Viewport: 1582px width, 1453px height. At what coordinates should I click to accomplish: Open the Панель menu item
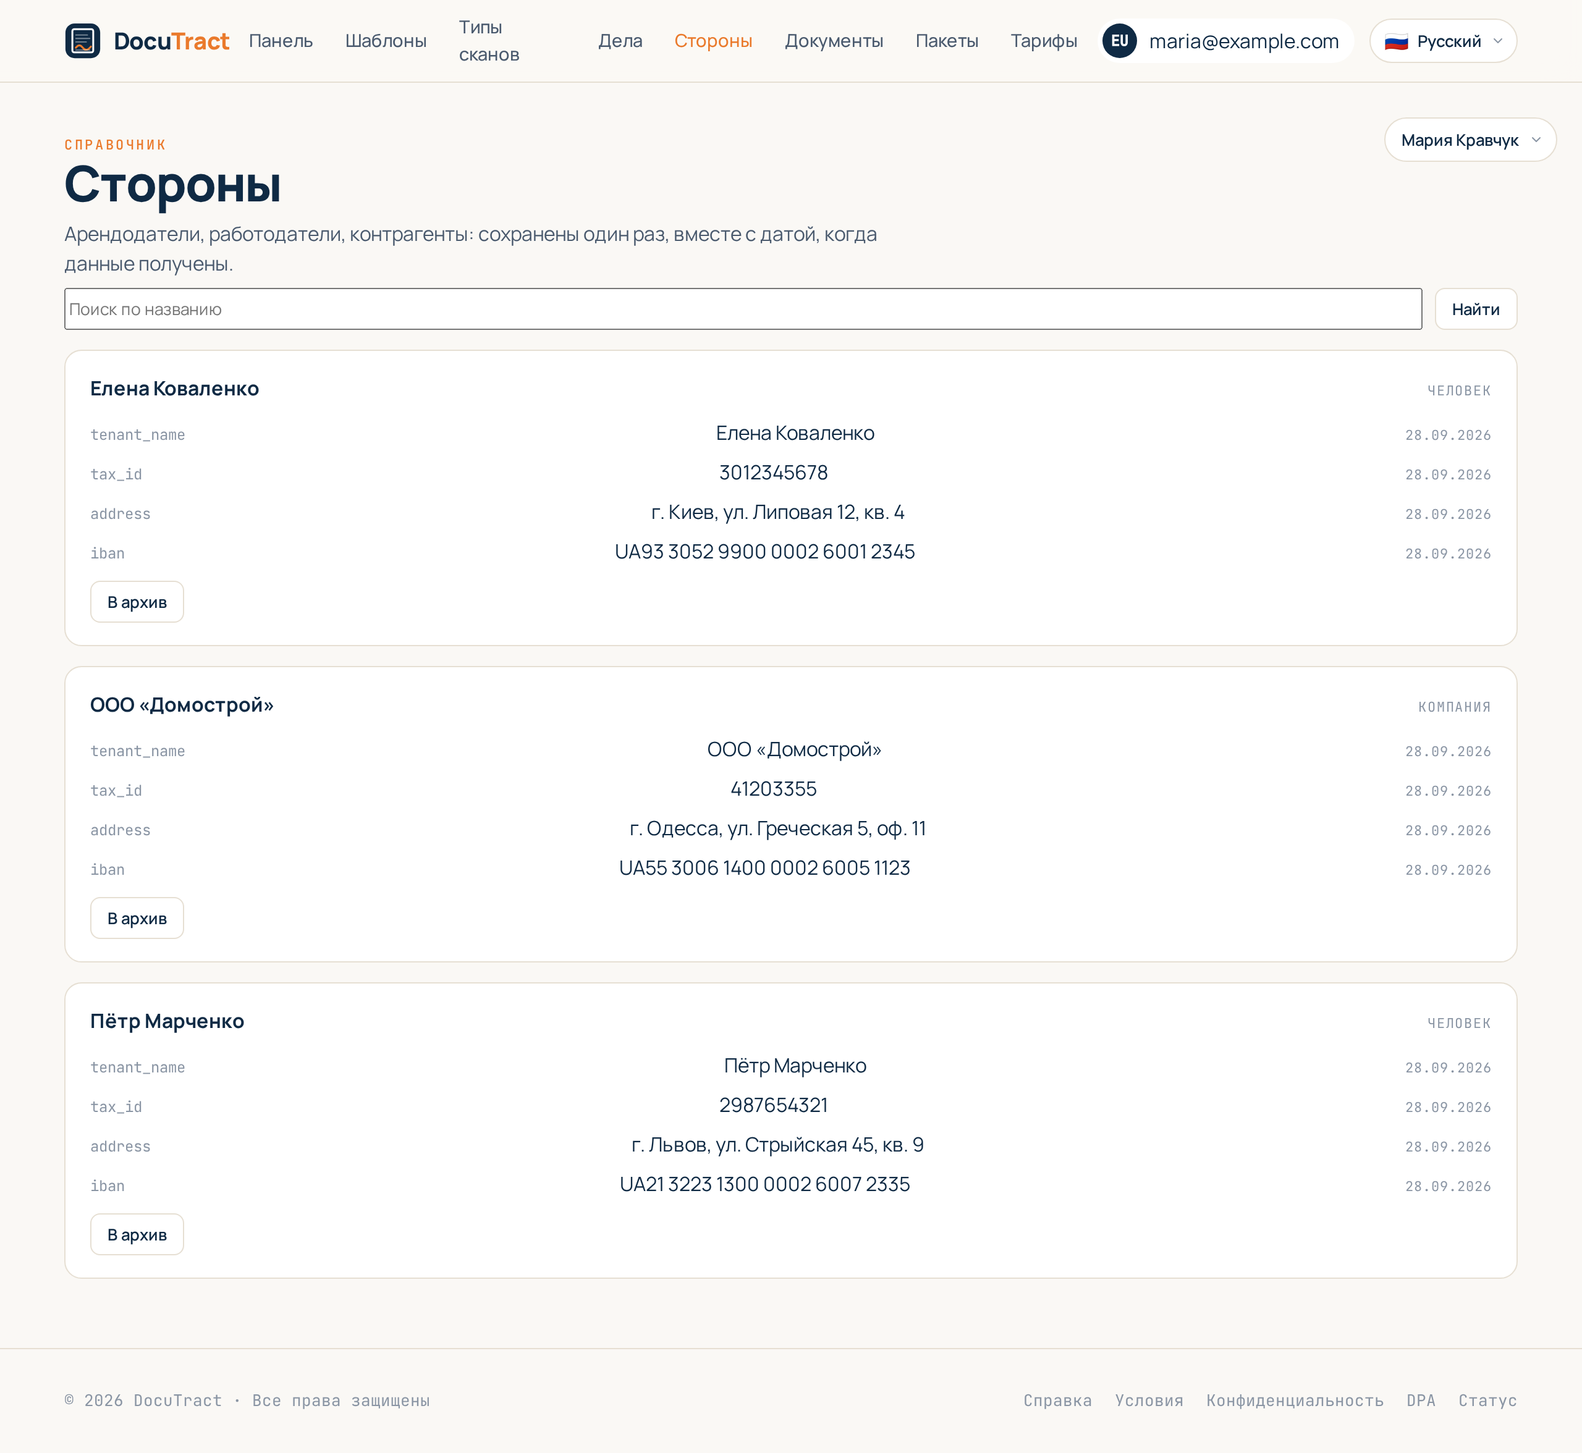281,41
